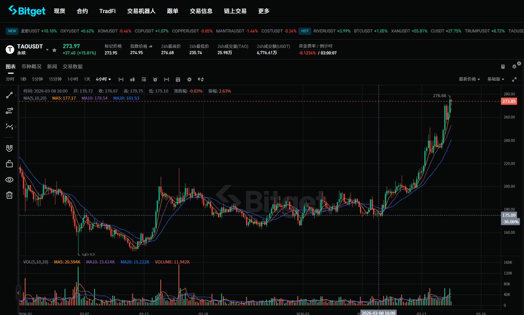Switch to the 币种概况 tab
Image resolution: width=524 pixels, height=315 pixels.
(x=31, y=66)
